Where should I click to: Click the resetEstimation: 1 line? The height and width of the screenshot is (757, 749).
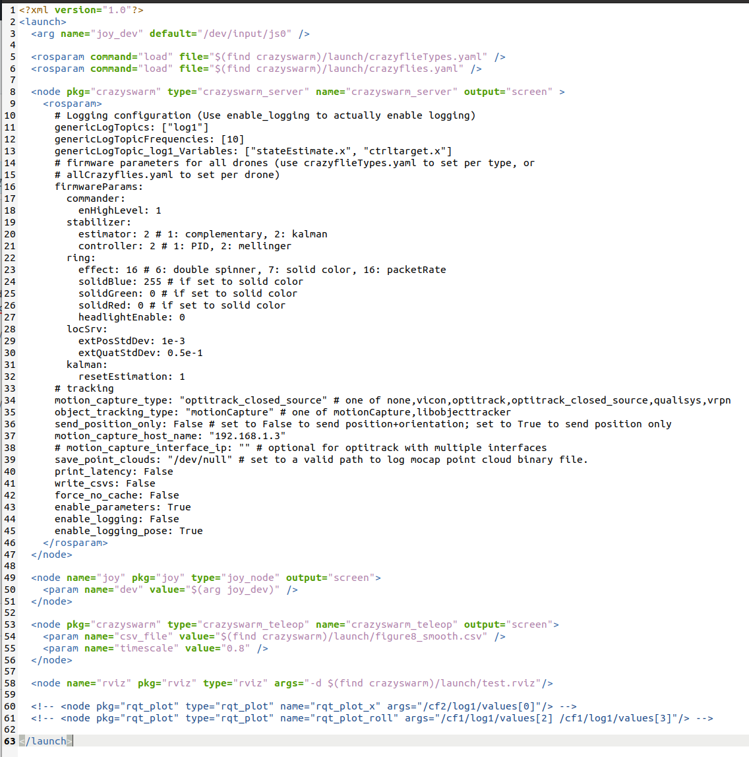132,377
